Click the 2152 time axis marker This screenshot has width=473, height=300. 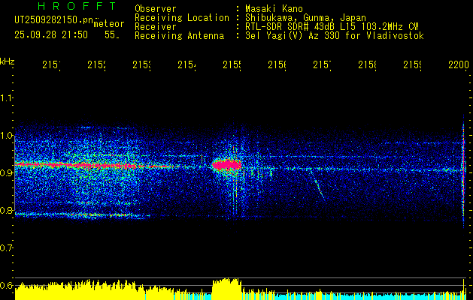(96, 65)
